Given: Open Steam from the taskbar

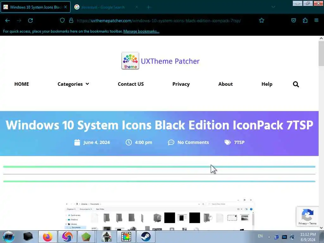Looking at the screenshot, I should click(x=146, y=237).
